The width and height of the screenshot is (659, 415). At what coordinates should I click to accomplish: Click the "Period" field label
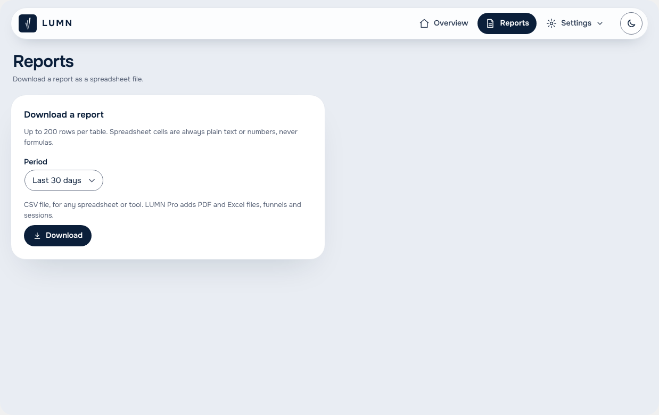coord(36,162)
